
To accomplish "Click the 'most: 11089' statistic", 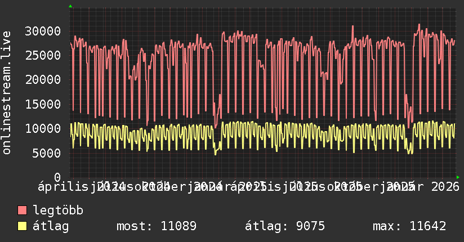I will (156, 227).
